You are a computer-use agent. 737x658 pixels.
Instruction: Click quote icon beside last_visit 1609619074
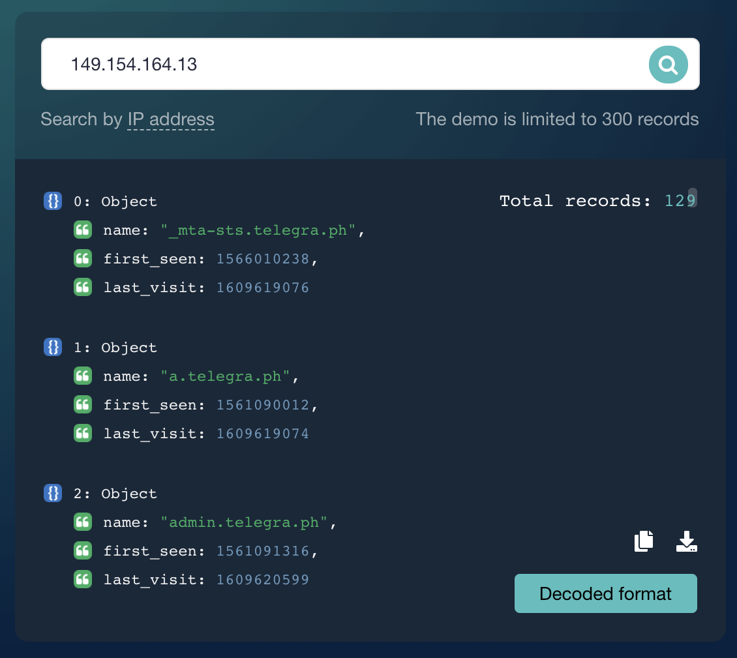[83, 433]
